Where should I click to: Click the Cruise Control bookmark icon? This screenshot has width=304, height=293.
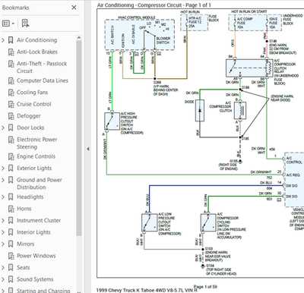pos(11,104)
